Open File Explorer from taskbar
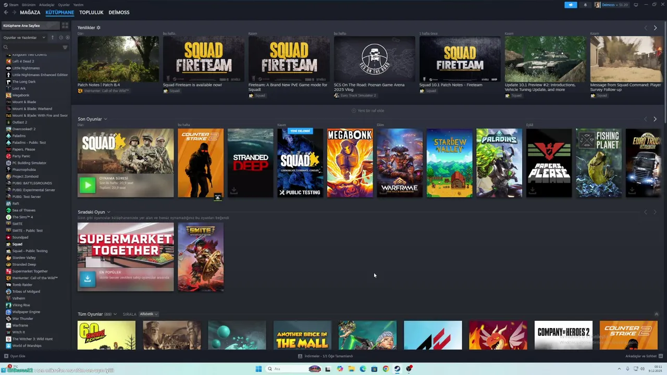Screen dimensions: 667x375 [x=351, y=369]
